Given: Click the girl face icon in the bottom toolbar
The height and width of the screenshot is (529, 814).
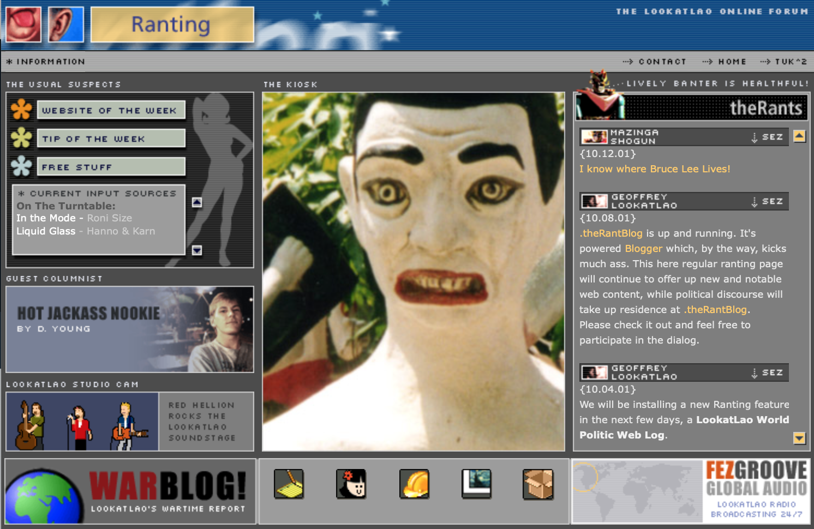Looking at the screenshot, I should [351, 484].
